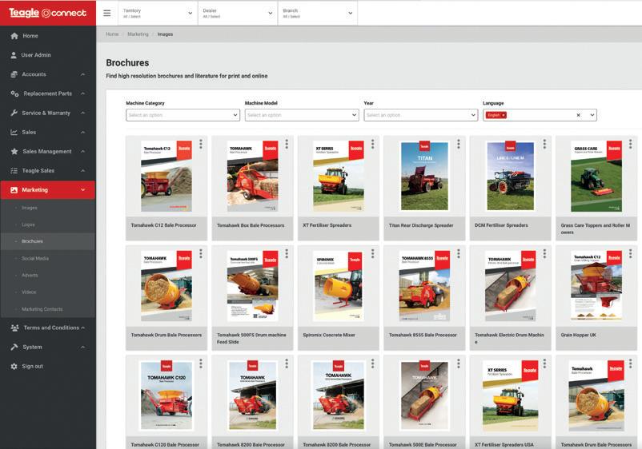This screenshot has width=642, height=449.
Task: Click the Accounts icon in sidebar
Action: [x=14, y=74]
